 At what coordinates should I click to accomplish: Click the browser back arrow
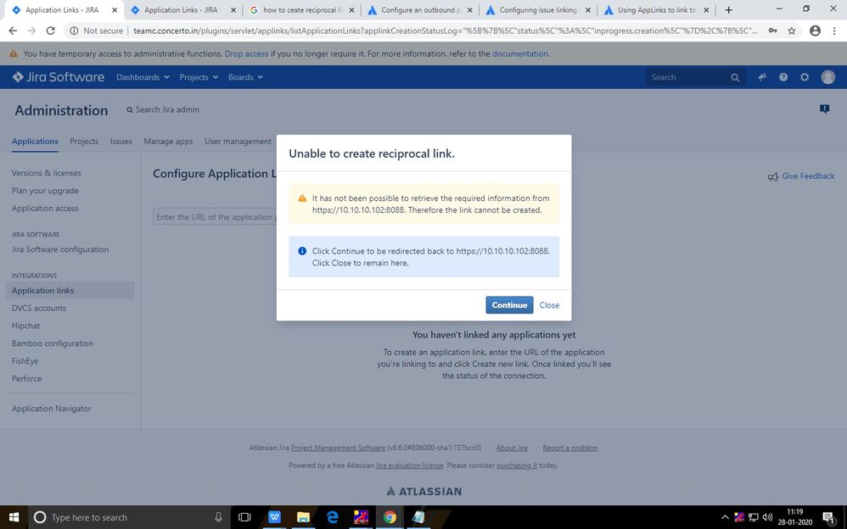click(13, 31)
